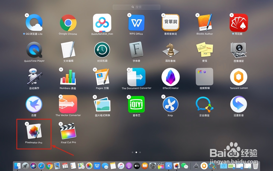Launch the 爱奇艺 app
The height and width of the screenshot is (171, 273).
(x=136, y=105)
